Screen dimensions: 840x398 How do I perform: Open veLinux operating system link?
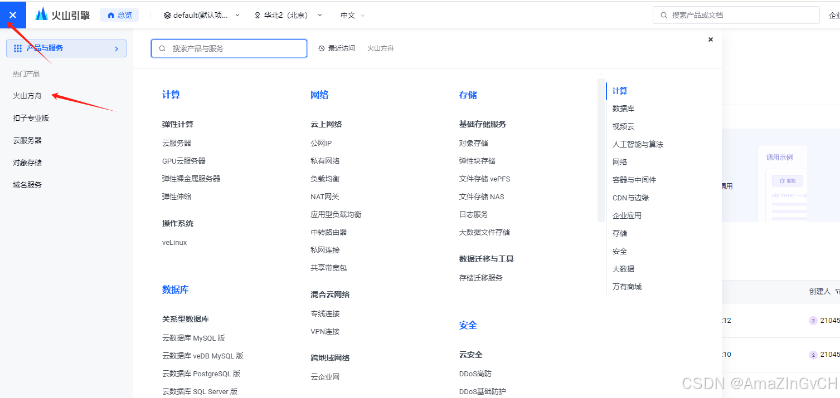click(x=174, y=243)
